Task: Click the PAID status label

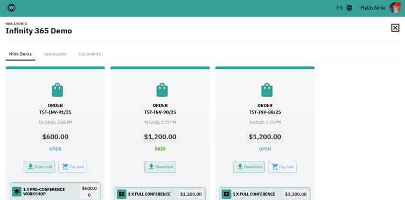Action: click(160, 149)
